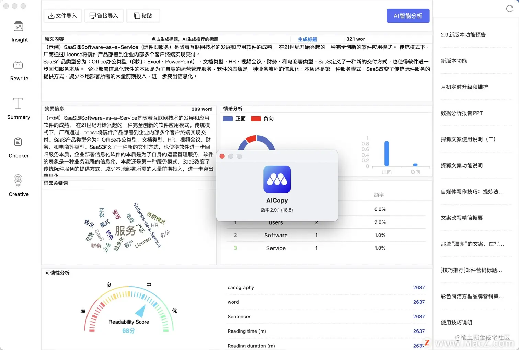
Task: Open 文案改写精简扼要 entry
Action: click(462, 218)
